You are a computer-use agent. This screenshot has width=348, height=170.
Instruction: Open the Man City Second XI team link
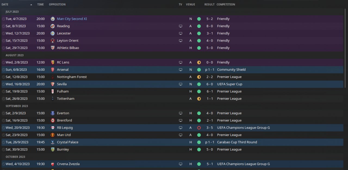coord(72,19)
